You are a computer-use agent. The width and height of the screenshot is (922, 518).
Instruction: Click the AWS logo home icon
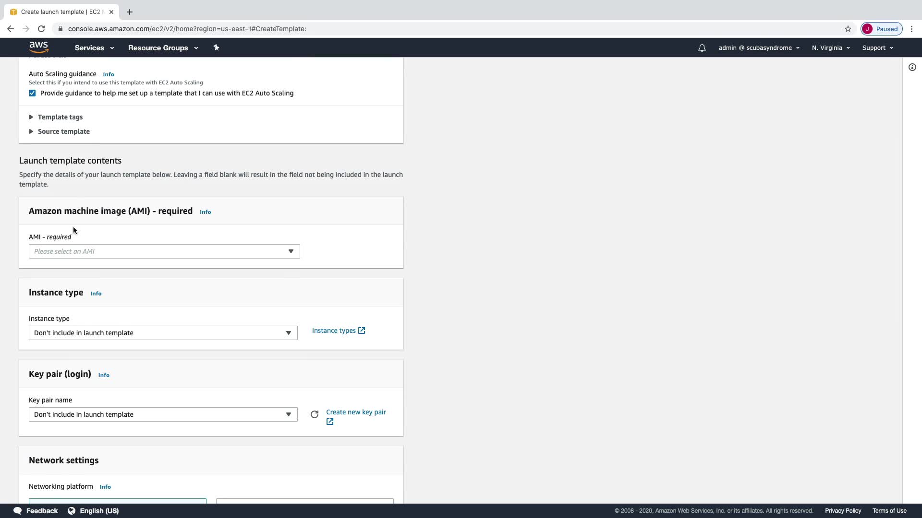click(x=38, y=47)
